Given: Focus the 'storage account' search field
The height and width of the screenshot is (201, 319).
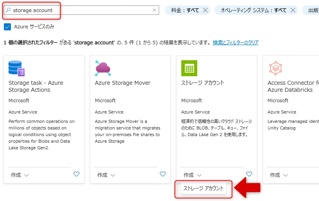Looking at the screenshot, I should click(x=81, y=10).
